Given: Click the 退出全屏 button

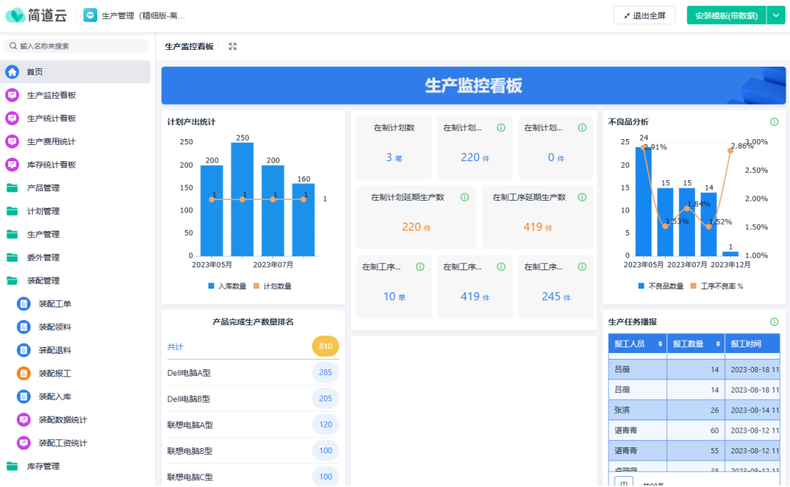Looking at the screenshot, I should [644, 15].
